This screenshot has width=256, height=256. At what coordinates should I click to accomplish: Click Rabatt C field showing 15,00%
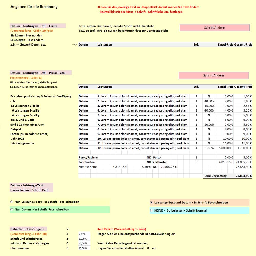pyautogui.click(x=84, y=243)
